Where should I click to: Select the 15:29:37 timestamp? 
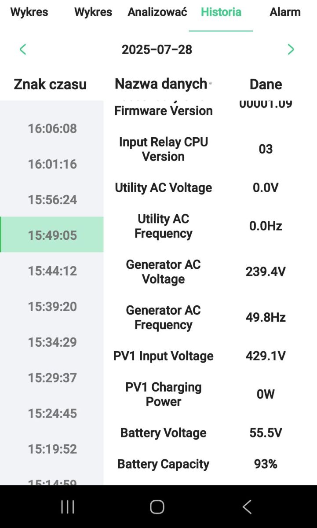(x=52, y=378)
